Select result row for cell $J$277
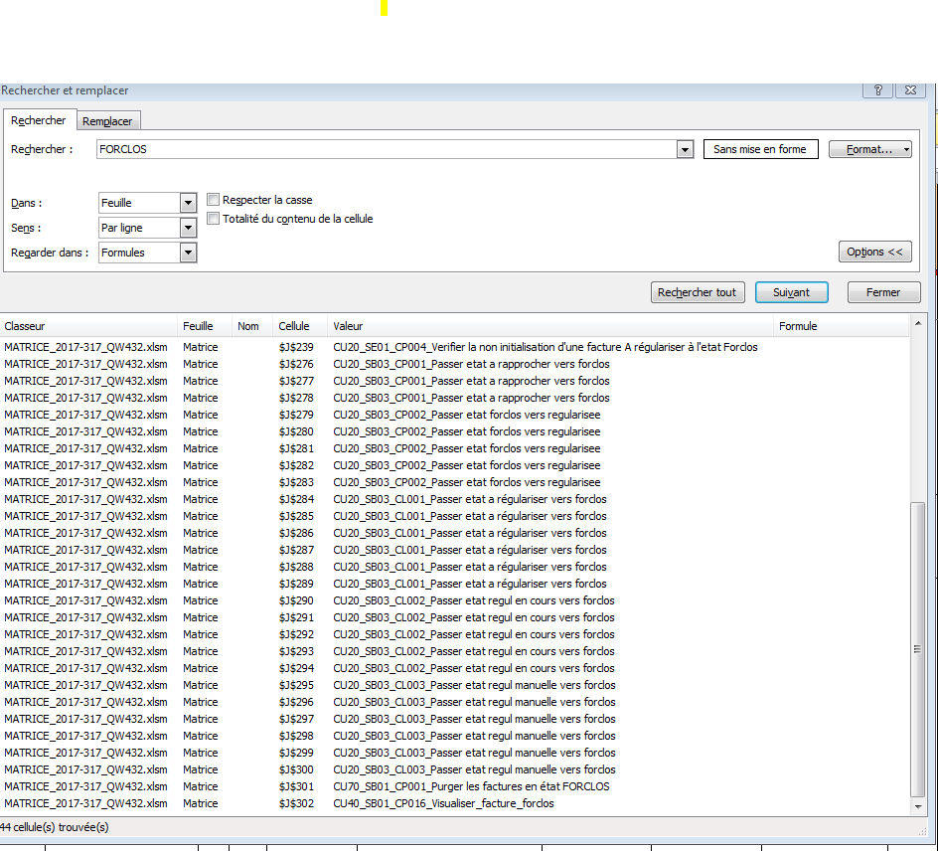The image size is (938, 851). [x=455, y=381]
